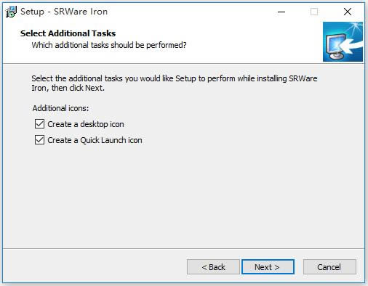Click the instruction paragraph about additional tasks

pyautogui.click(x=175, y=83)
